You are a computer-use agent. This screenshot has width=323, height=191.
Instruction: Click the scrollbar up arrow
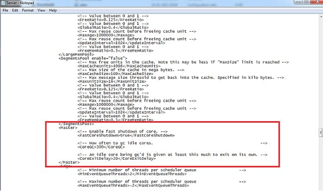click(x=321, y=16)
